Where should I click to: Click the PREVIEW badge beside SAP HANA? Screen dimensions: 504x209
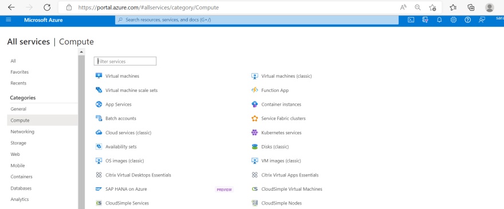point(224,190)
